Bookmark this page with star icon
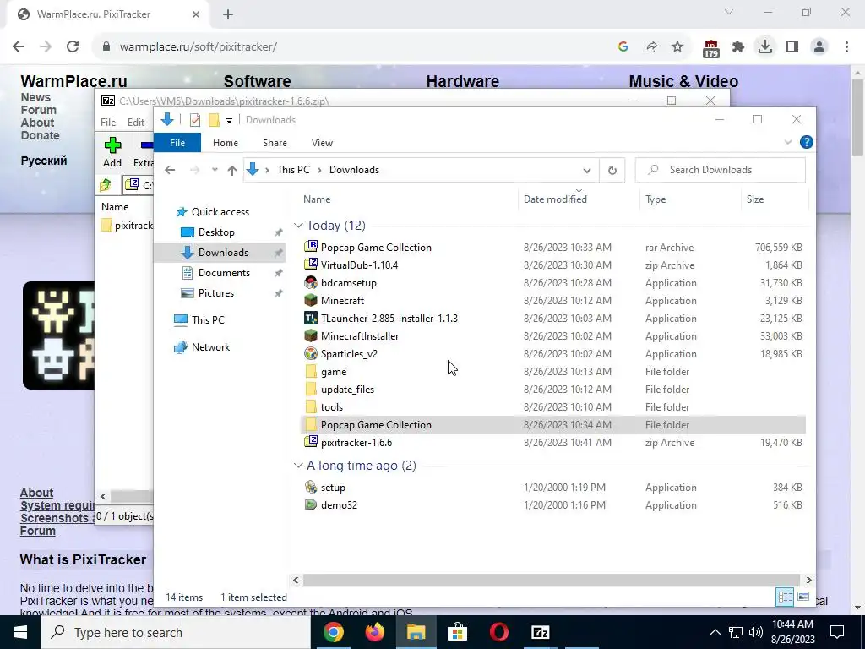Screen dimensions: 865x649 677,47
